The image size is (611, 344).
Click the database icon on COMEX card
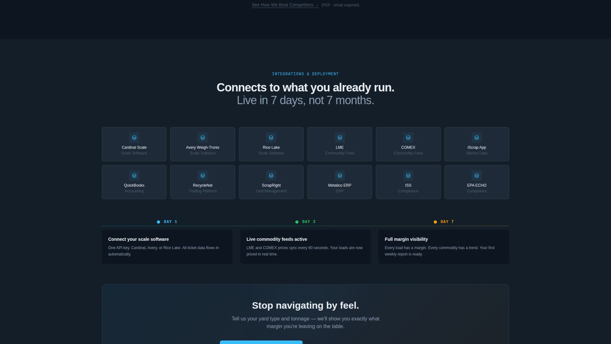pos(408,138)
